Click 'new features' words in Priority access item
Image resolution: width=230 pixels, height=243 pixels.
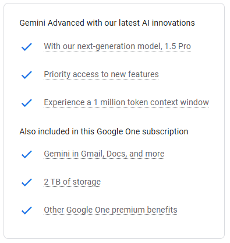coord(135,74)
